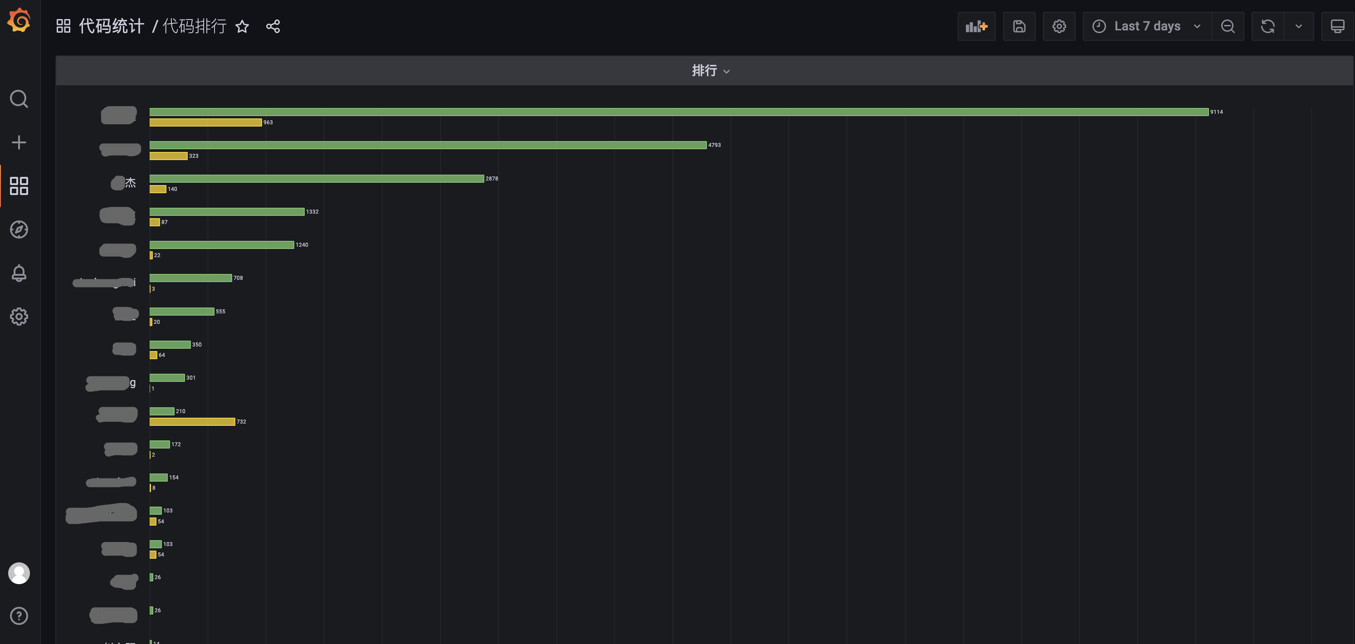
Task: Open the Grafana home logo
Action: pyautogui.click(x=19, y=20)
